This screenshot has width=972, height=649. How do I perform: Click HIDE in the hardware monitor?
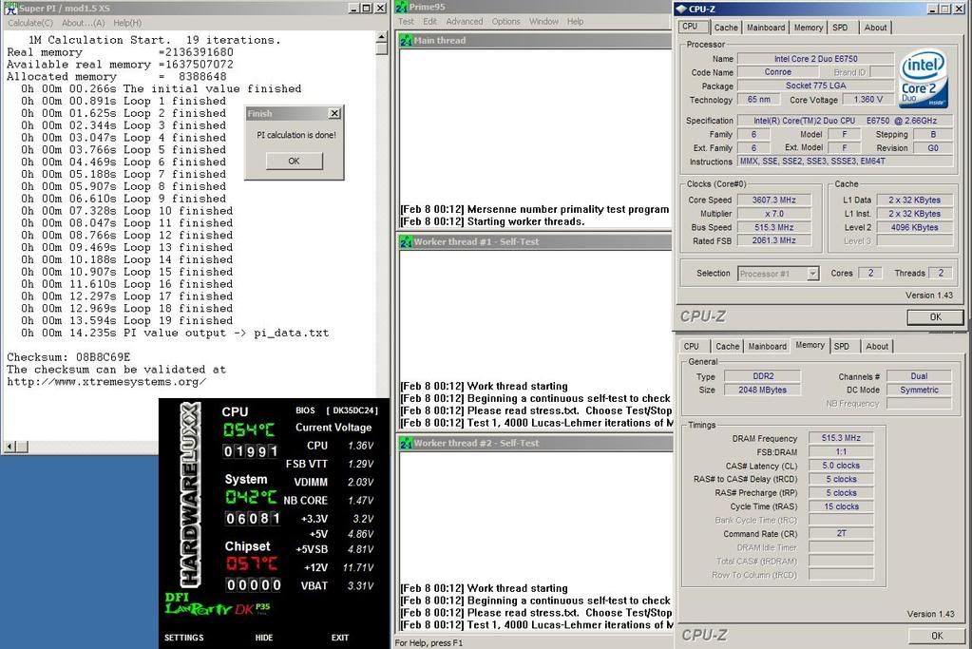pyautogui.click(x=264, y=638)
